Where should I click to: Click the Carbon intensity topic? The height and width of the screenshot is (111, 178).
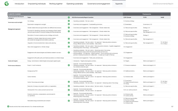coord(31,77)
